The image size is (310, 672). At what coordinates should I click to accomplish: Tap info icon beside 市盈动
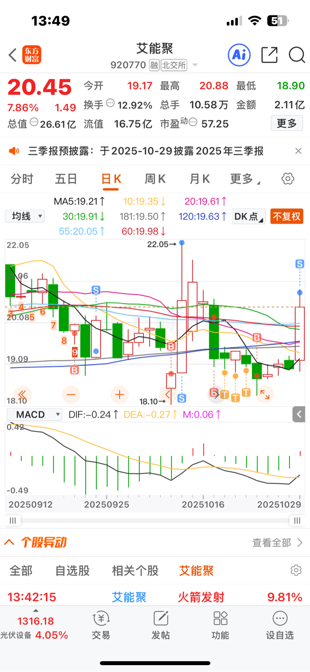193,122
